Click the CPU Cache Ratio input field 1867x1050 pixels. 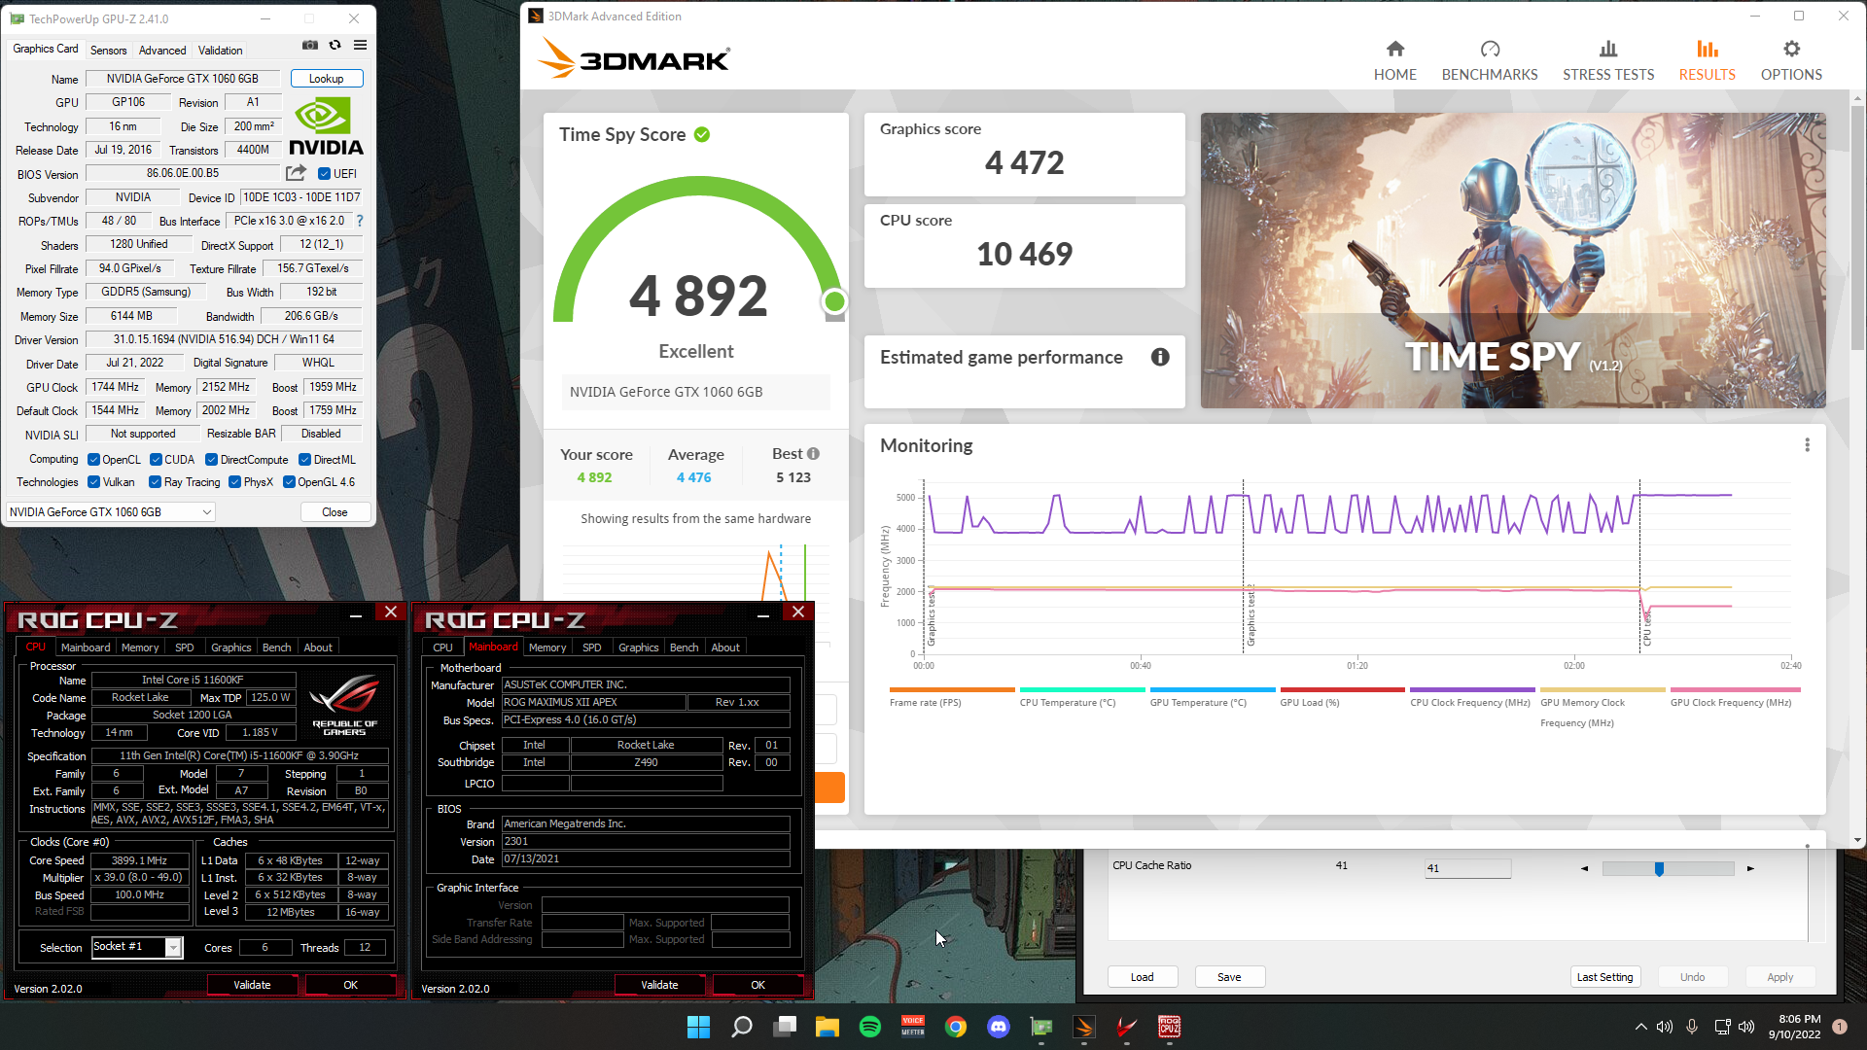point(1467,868)
